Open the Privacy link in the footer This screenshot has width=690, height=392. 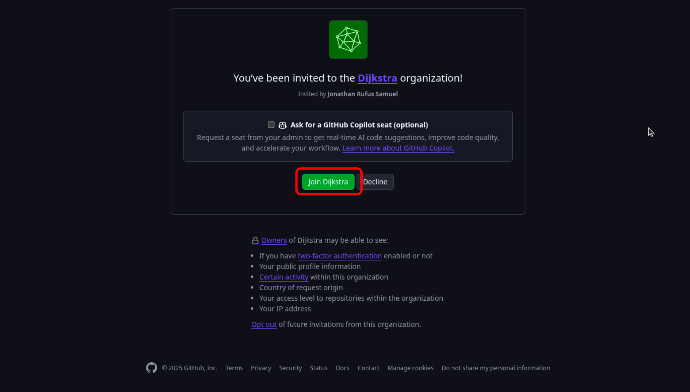(261, 368)
